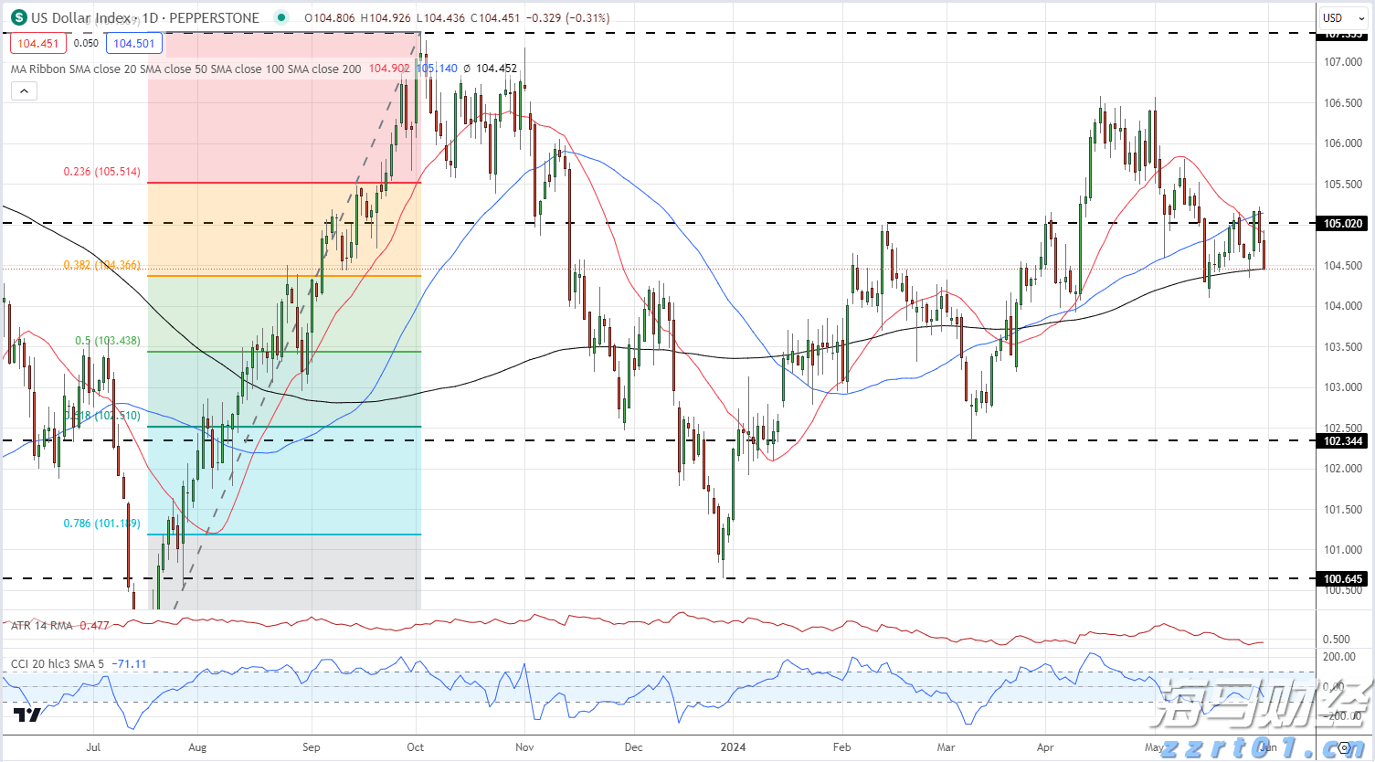Click the US Dollar Index symbol title
Screen dimensions: 1375x762
point(144,17)
